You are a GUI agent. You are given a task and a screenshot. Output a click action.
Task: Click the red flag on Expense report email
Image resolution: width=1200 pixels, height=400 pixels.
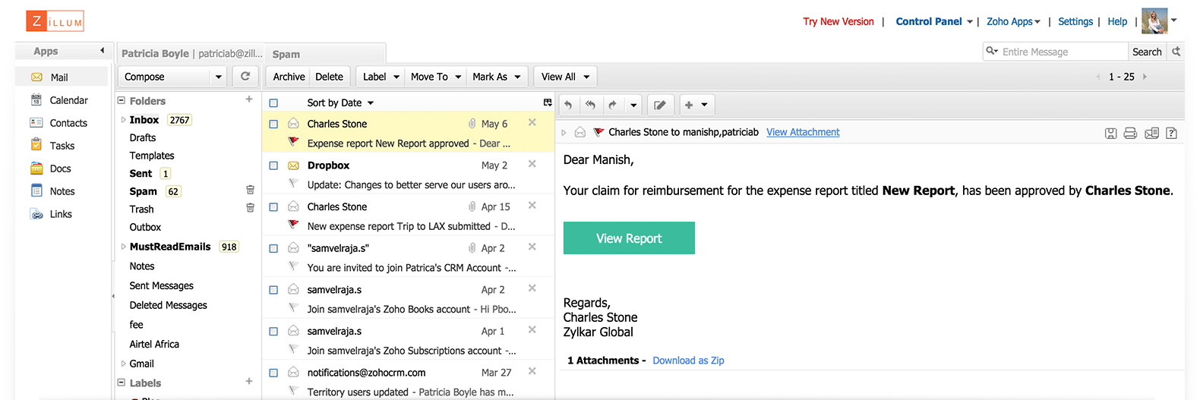293,142
